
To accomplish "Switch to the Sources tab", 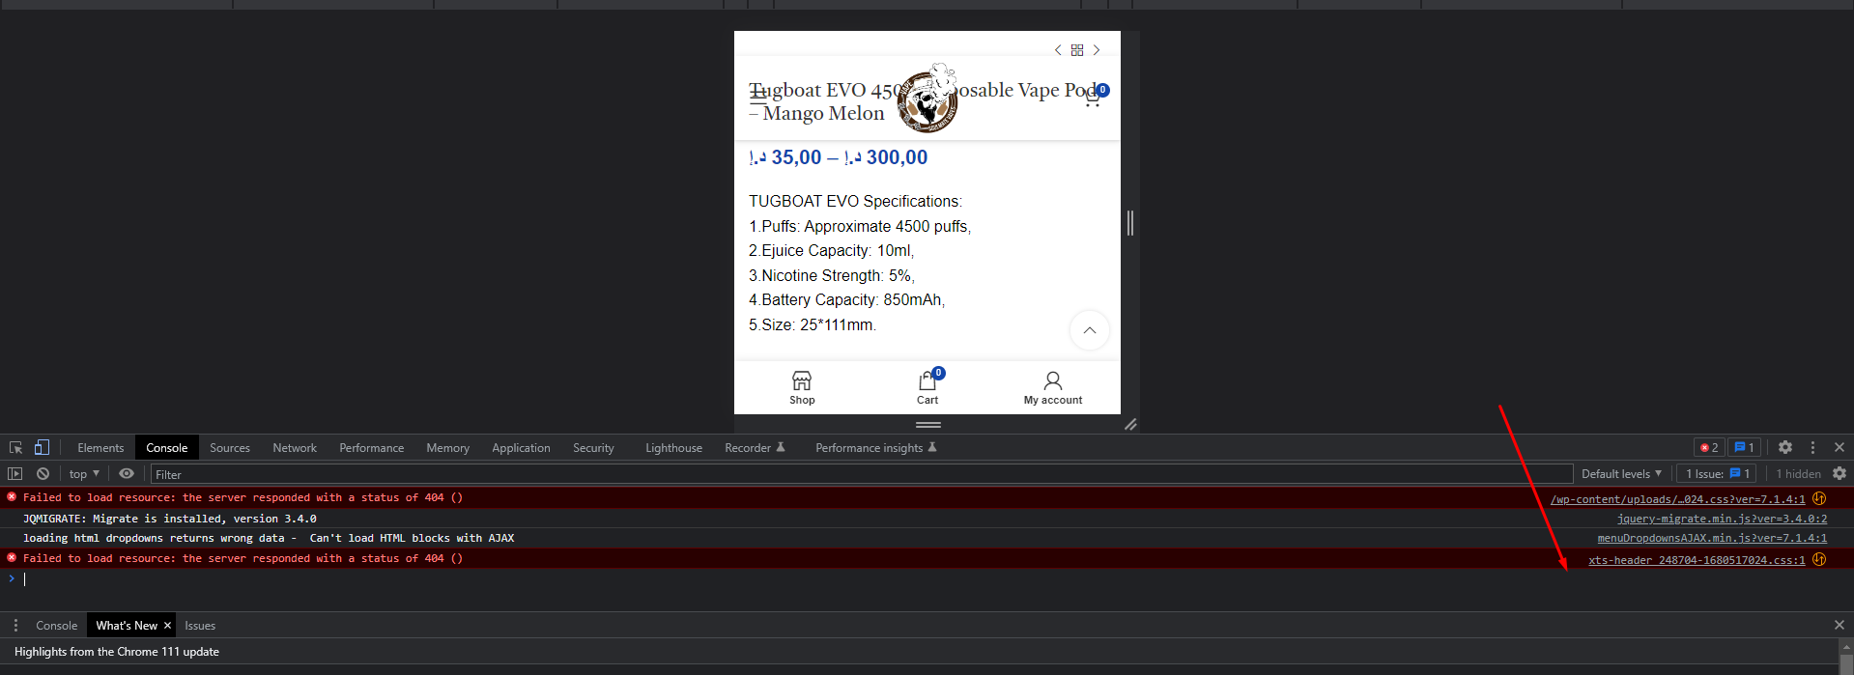I will [230, 448].
